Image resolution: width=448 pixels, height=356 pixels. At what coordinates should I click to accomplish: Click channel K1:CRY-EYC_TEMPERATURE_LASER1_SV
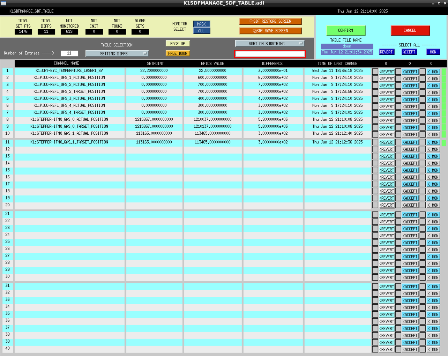coord(69,71)
